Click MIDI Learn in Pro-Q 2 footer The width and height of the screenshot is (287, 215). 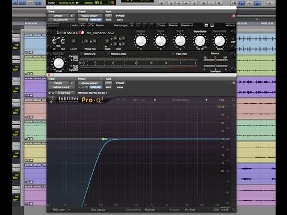(x=59, y=210)
